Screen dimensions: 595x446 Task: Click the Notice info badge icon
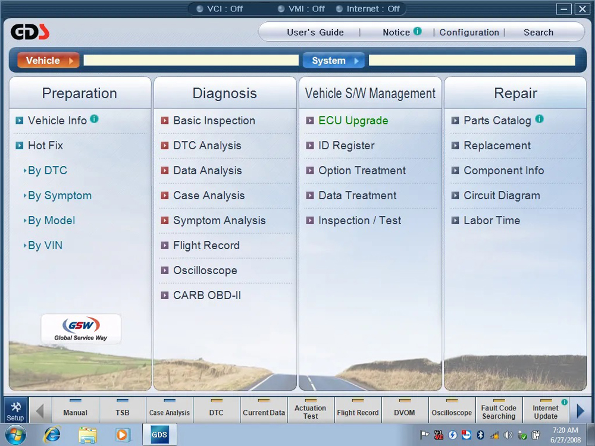click(418, 31)
